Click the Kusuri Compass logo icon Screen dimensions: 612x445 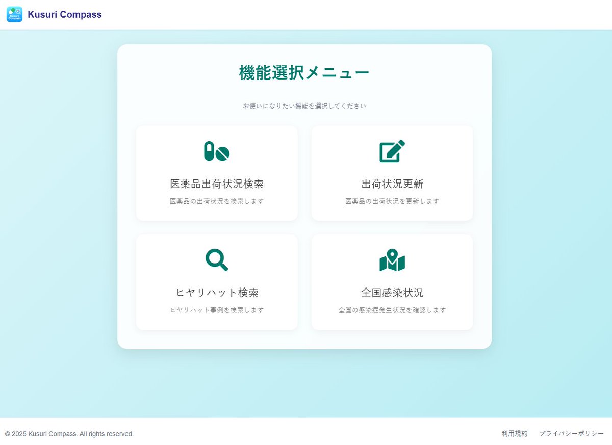tap(14, 14)
